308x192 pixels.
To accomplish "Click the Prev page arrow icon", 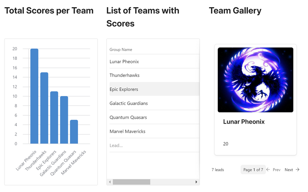I will click(268, 170).
